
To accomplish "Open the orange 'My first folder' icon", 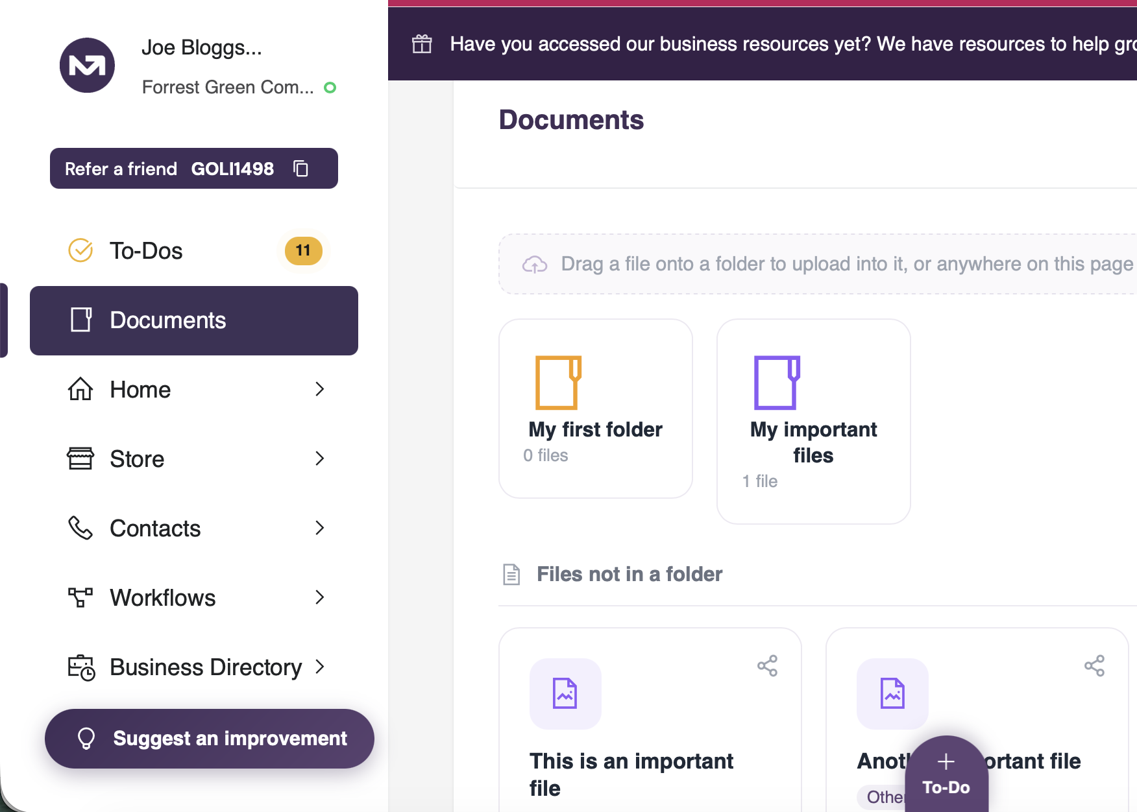I will [558, 383].
